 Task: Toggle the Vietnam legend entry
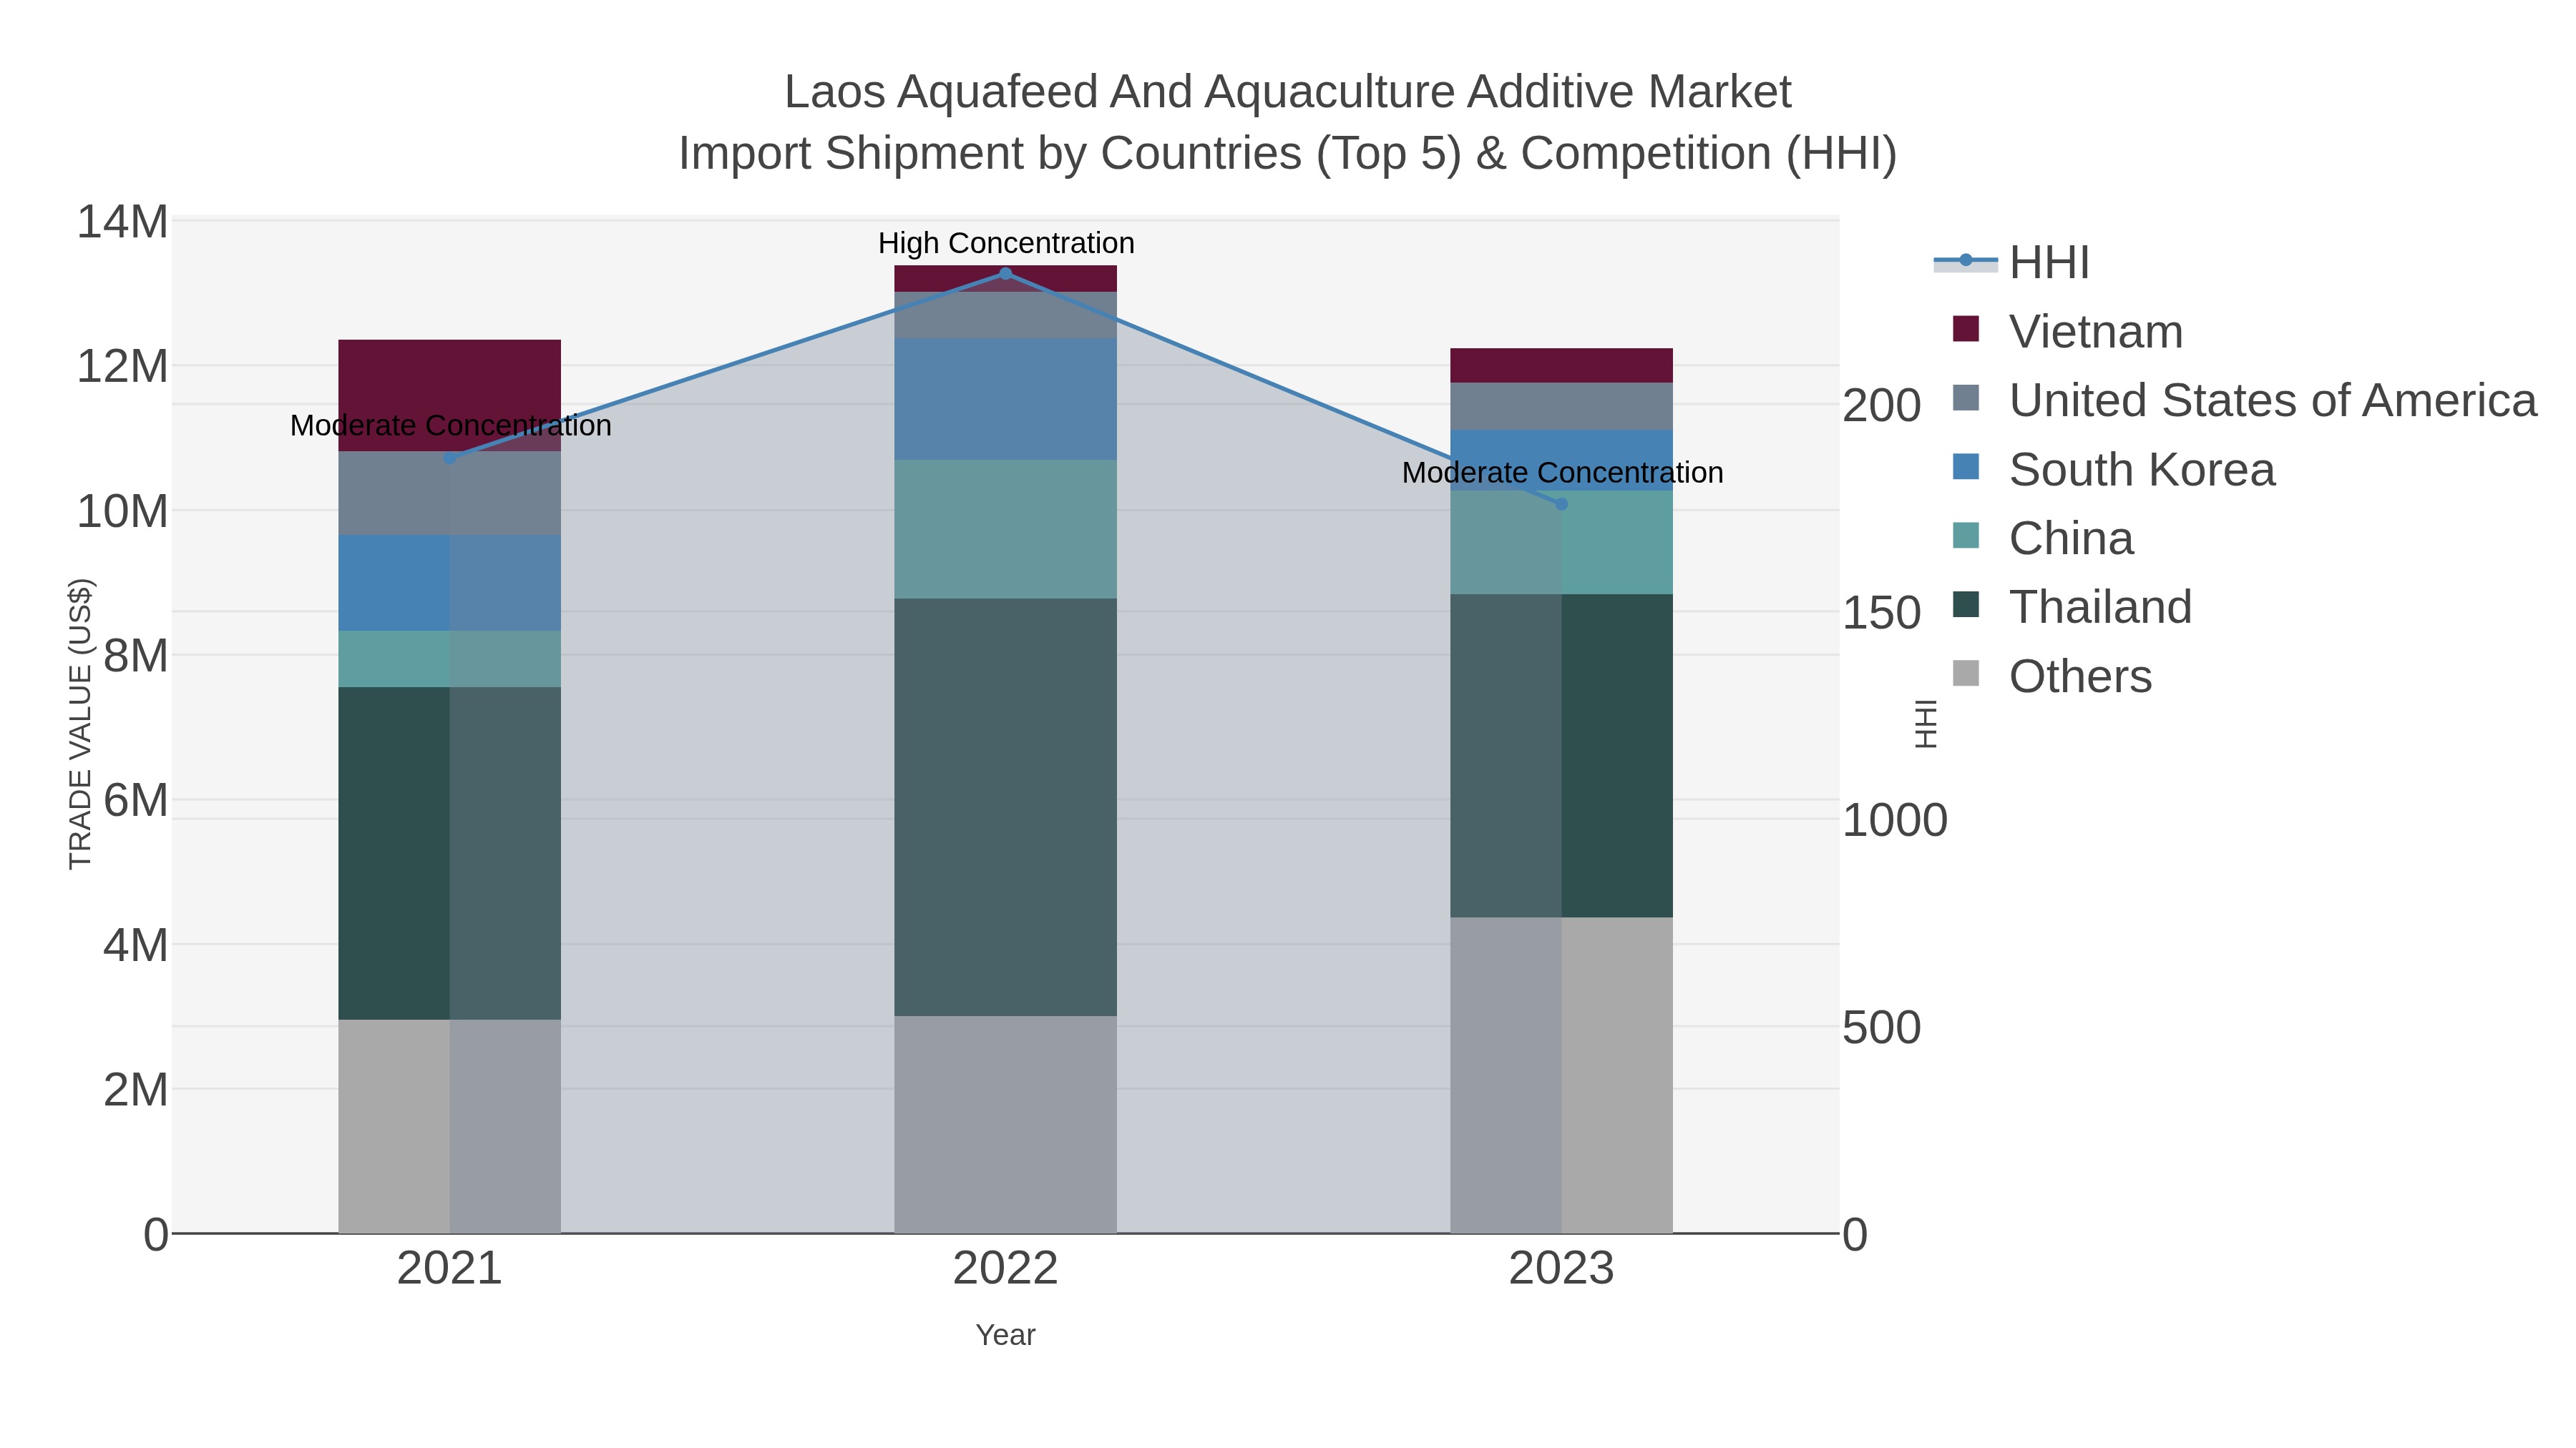pos(2067,331)
